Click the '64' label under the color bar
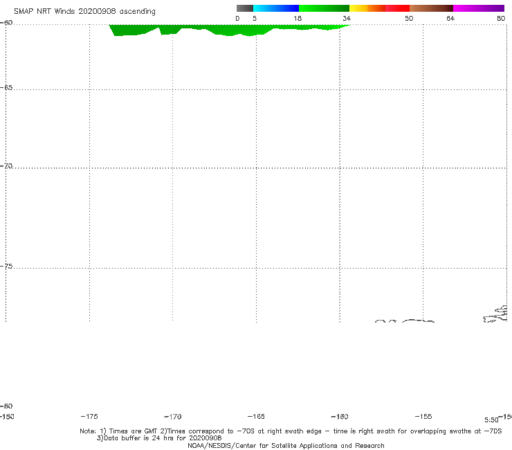Screen dimensions: 512x450 [450, 19]
